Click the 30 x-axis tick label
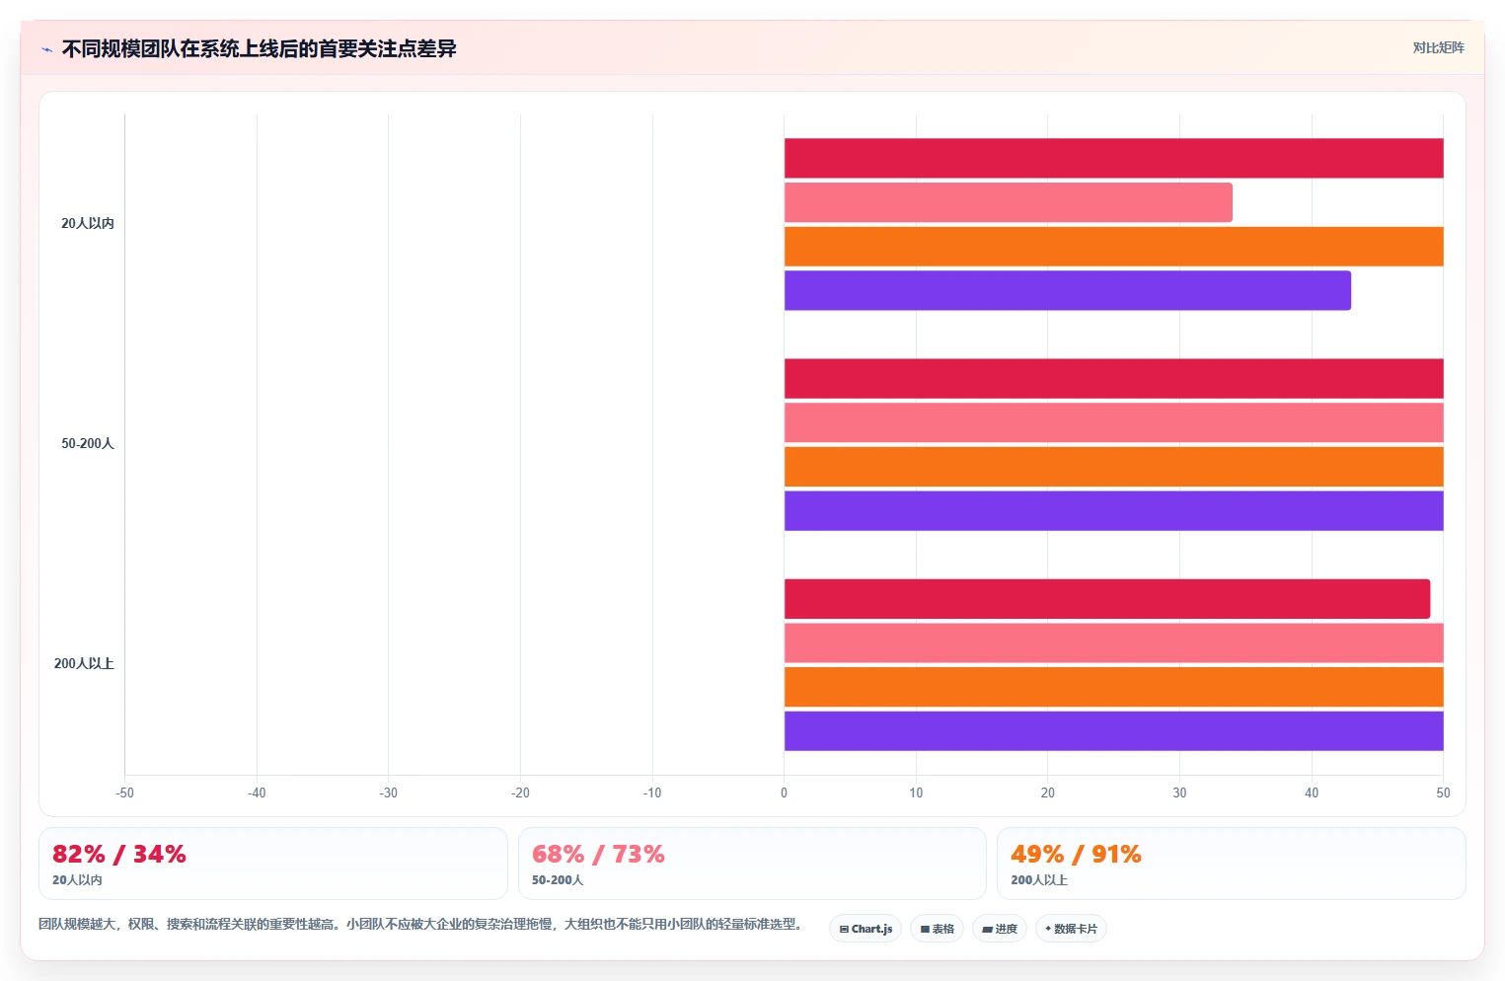1505x981 pixels. click(1179, 792)
